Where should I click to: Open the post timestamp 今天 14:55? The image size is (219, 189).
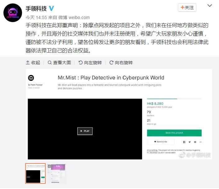click(36, 17)
